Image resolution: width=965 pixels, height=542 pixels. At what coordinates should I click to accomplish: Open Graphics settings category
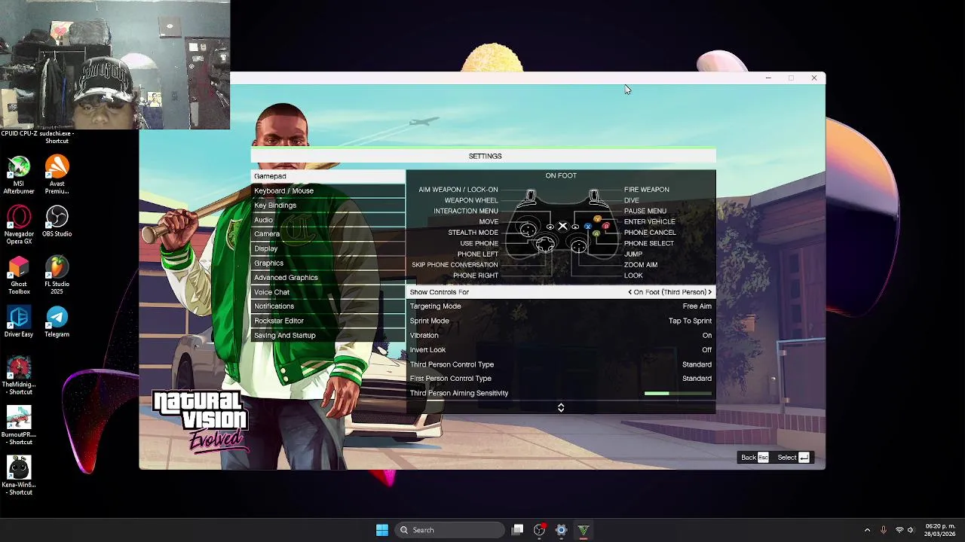coord(328,263)
